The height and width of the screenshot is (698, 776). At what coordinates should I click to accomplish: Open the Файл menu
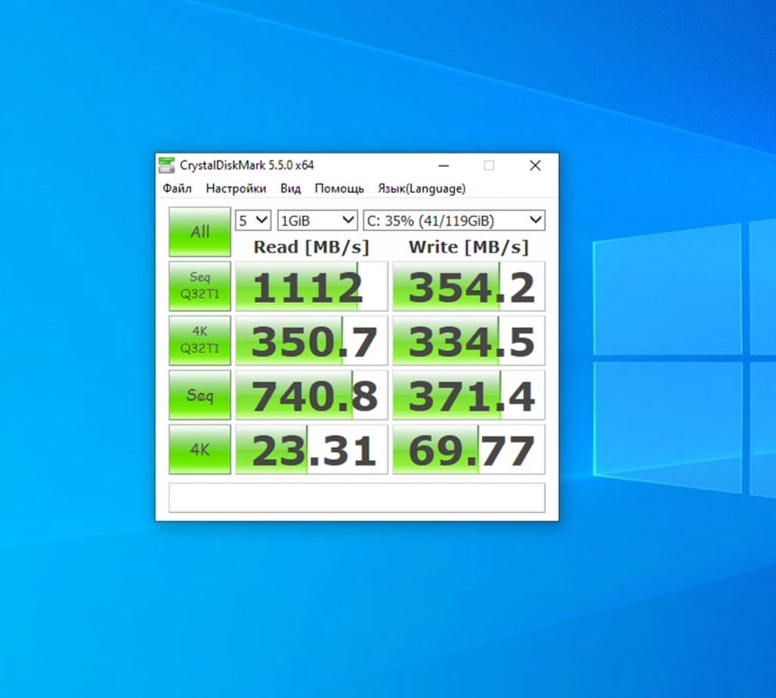177,188
